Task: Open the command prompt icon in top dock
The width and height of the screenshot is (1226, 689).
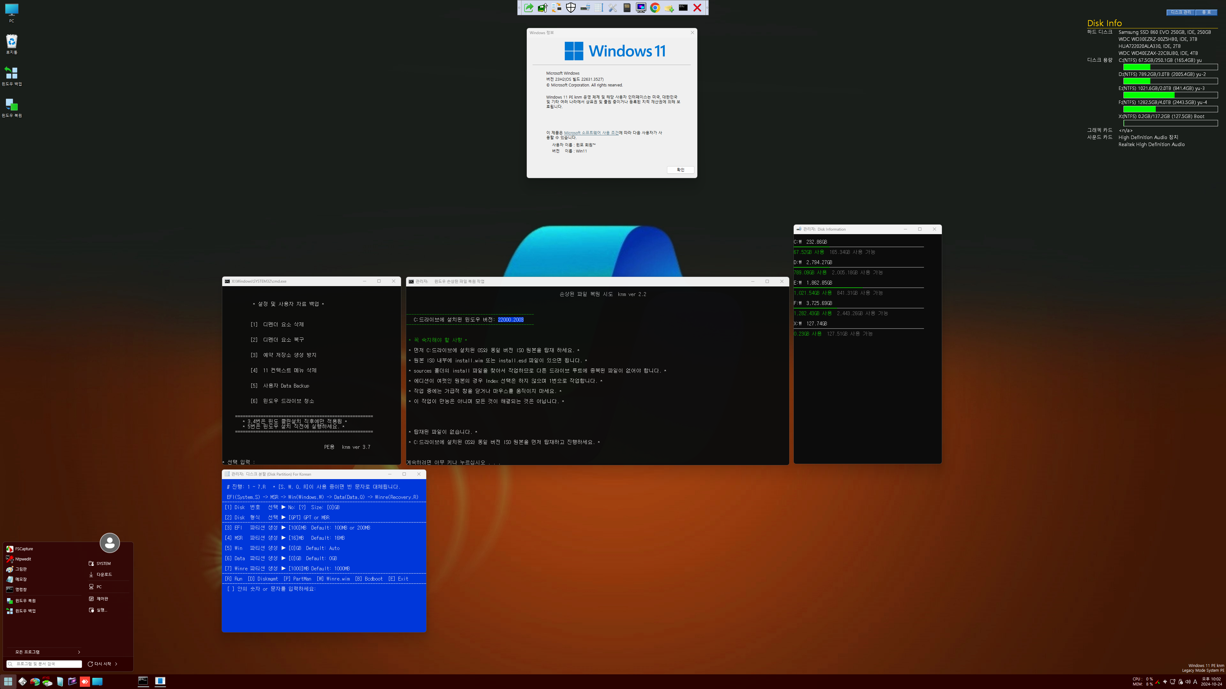Action: point(683,8)
